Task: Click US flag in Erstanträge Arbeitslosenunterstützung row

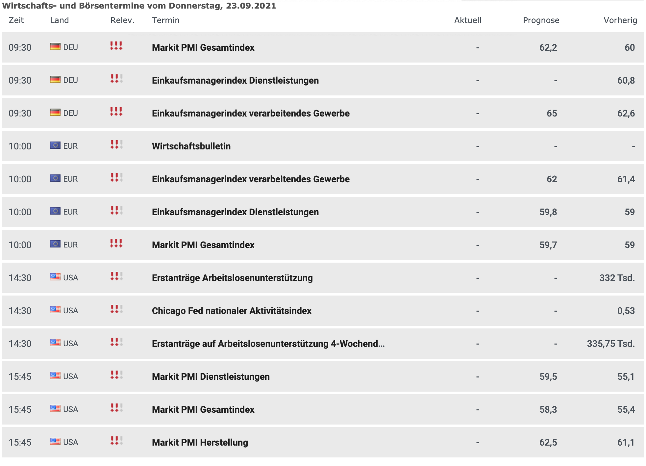Action: pyautogui.click(x=55, y=277)
